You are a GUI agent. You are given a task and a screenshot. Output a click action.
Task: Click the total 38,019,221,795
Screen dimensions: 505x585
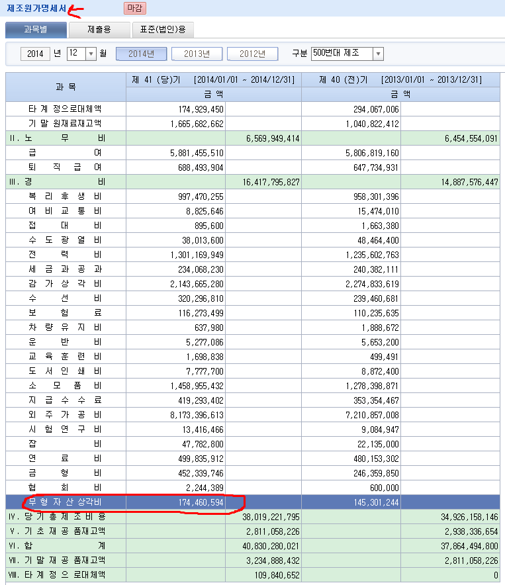tap(271, 517)
